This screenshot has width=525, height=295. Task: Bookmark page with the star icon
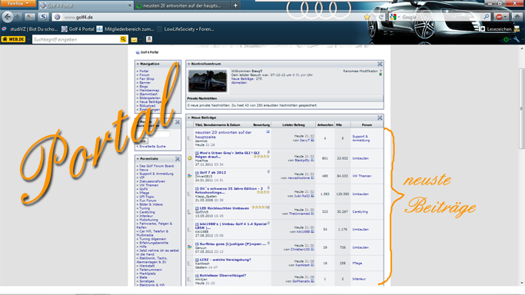pyautogui.click(x=367, y=17)
